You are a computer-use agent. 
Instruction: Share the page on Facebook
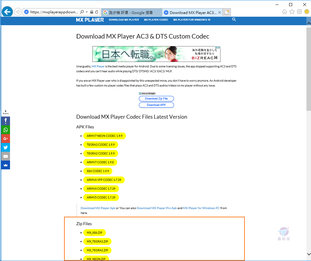pos(5,121)
